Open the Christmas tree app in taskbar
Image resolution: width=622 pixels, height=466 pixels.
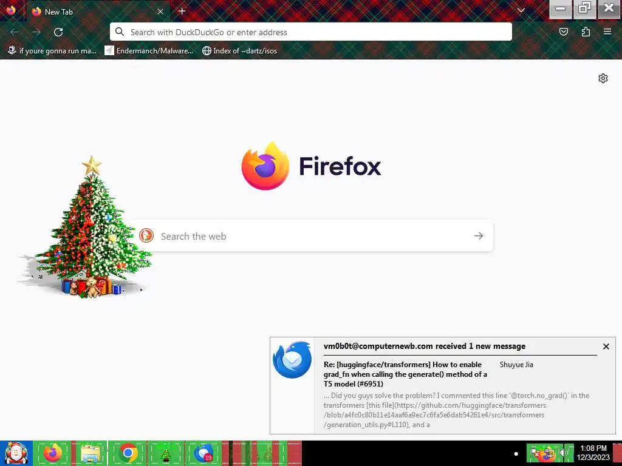[165, 453]
